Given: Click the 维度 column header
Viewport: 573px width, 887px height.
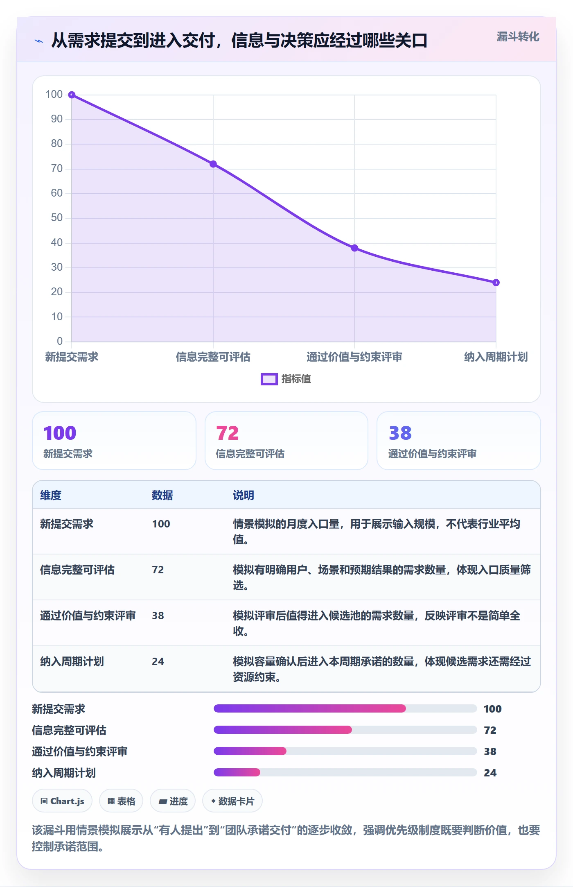Looking at the screenshot, I should [x=51, y=496].
